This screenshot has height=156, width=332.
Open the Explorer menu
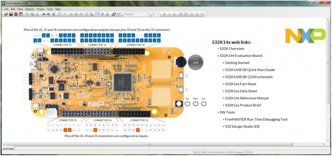coord(30,9)
